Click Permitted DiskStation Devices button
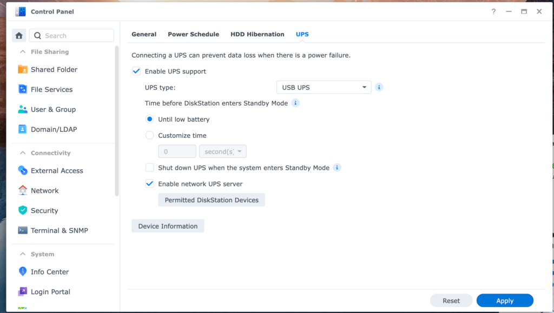This screenshot has height=313, width=554. point(212,199)
